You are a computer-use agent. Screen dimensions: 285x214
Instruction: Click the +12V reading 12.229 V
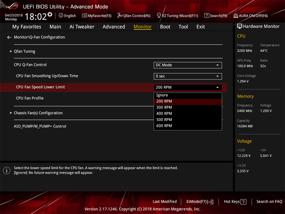(x=244, y=156)
